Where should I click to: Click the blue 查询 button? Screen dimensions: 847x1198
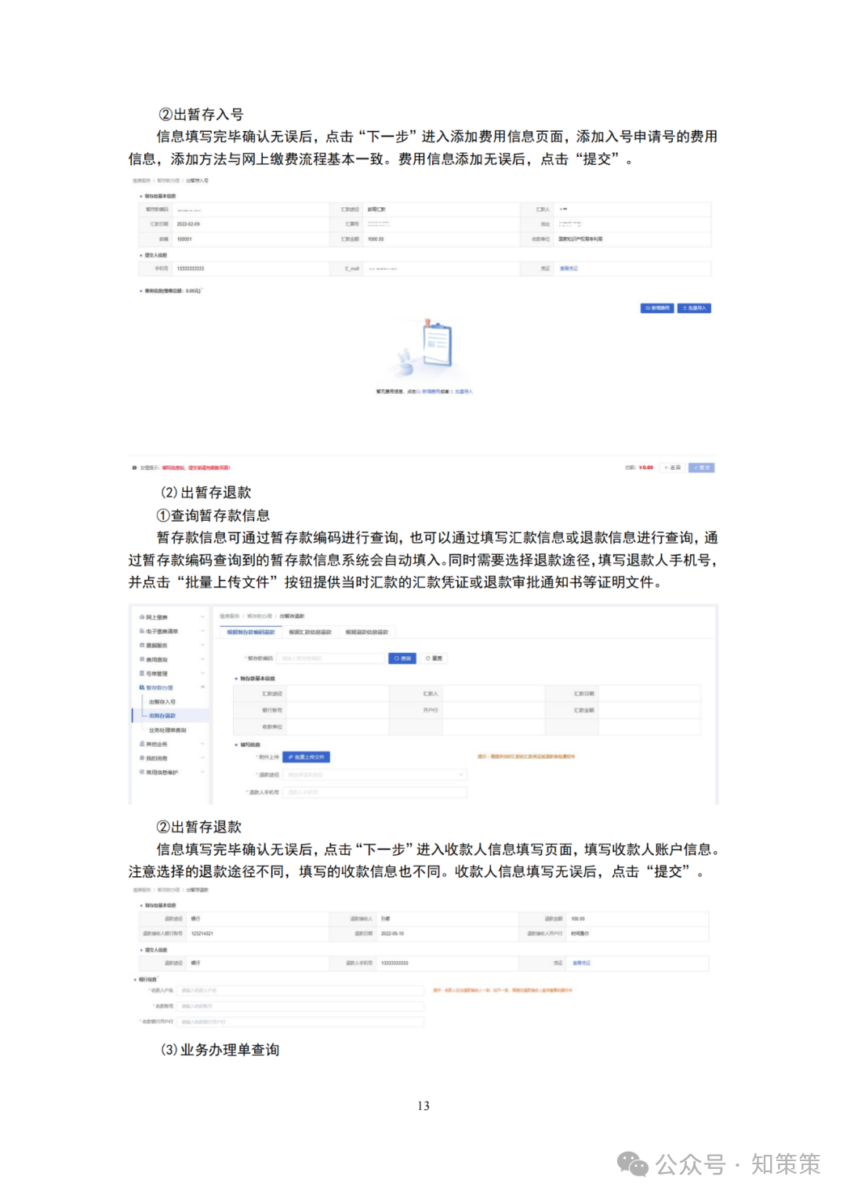click(402, 659)
